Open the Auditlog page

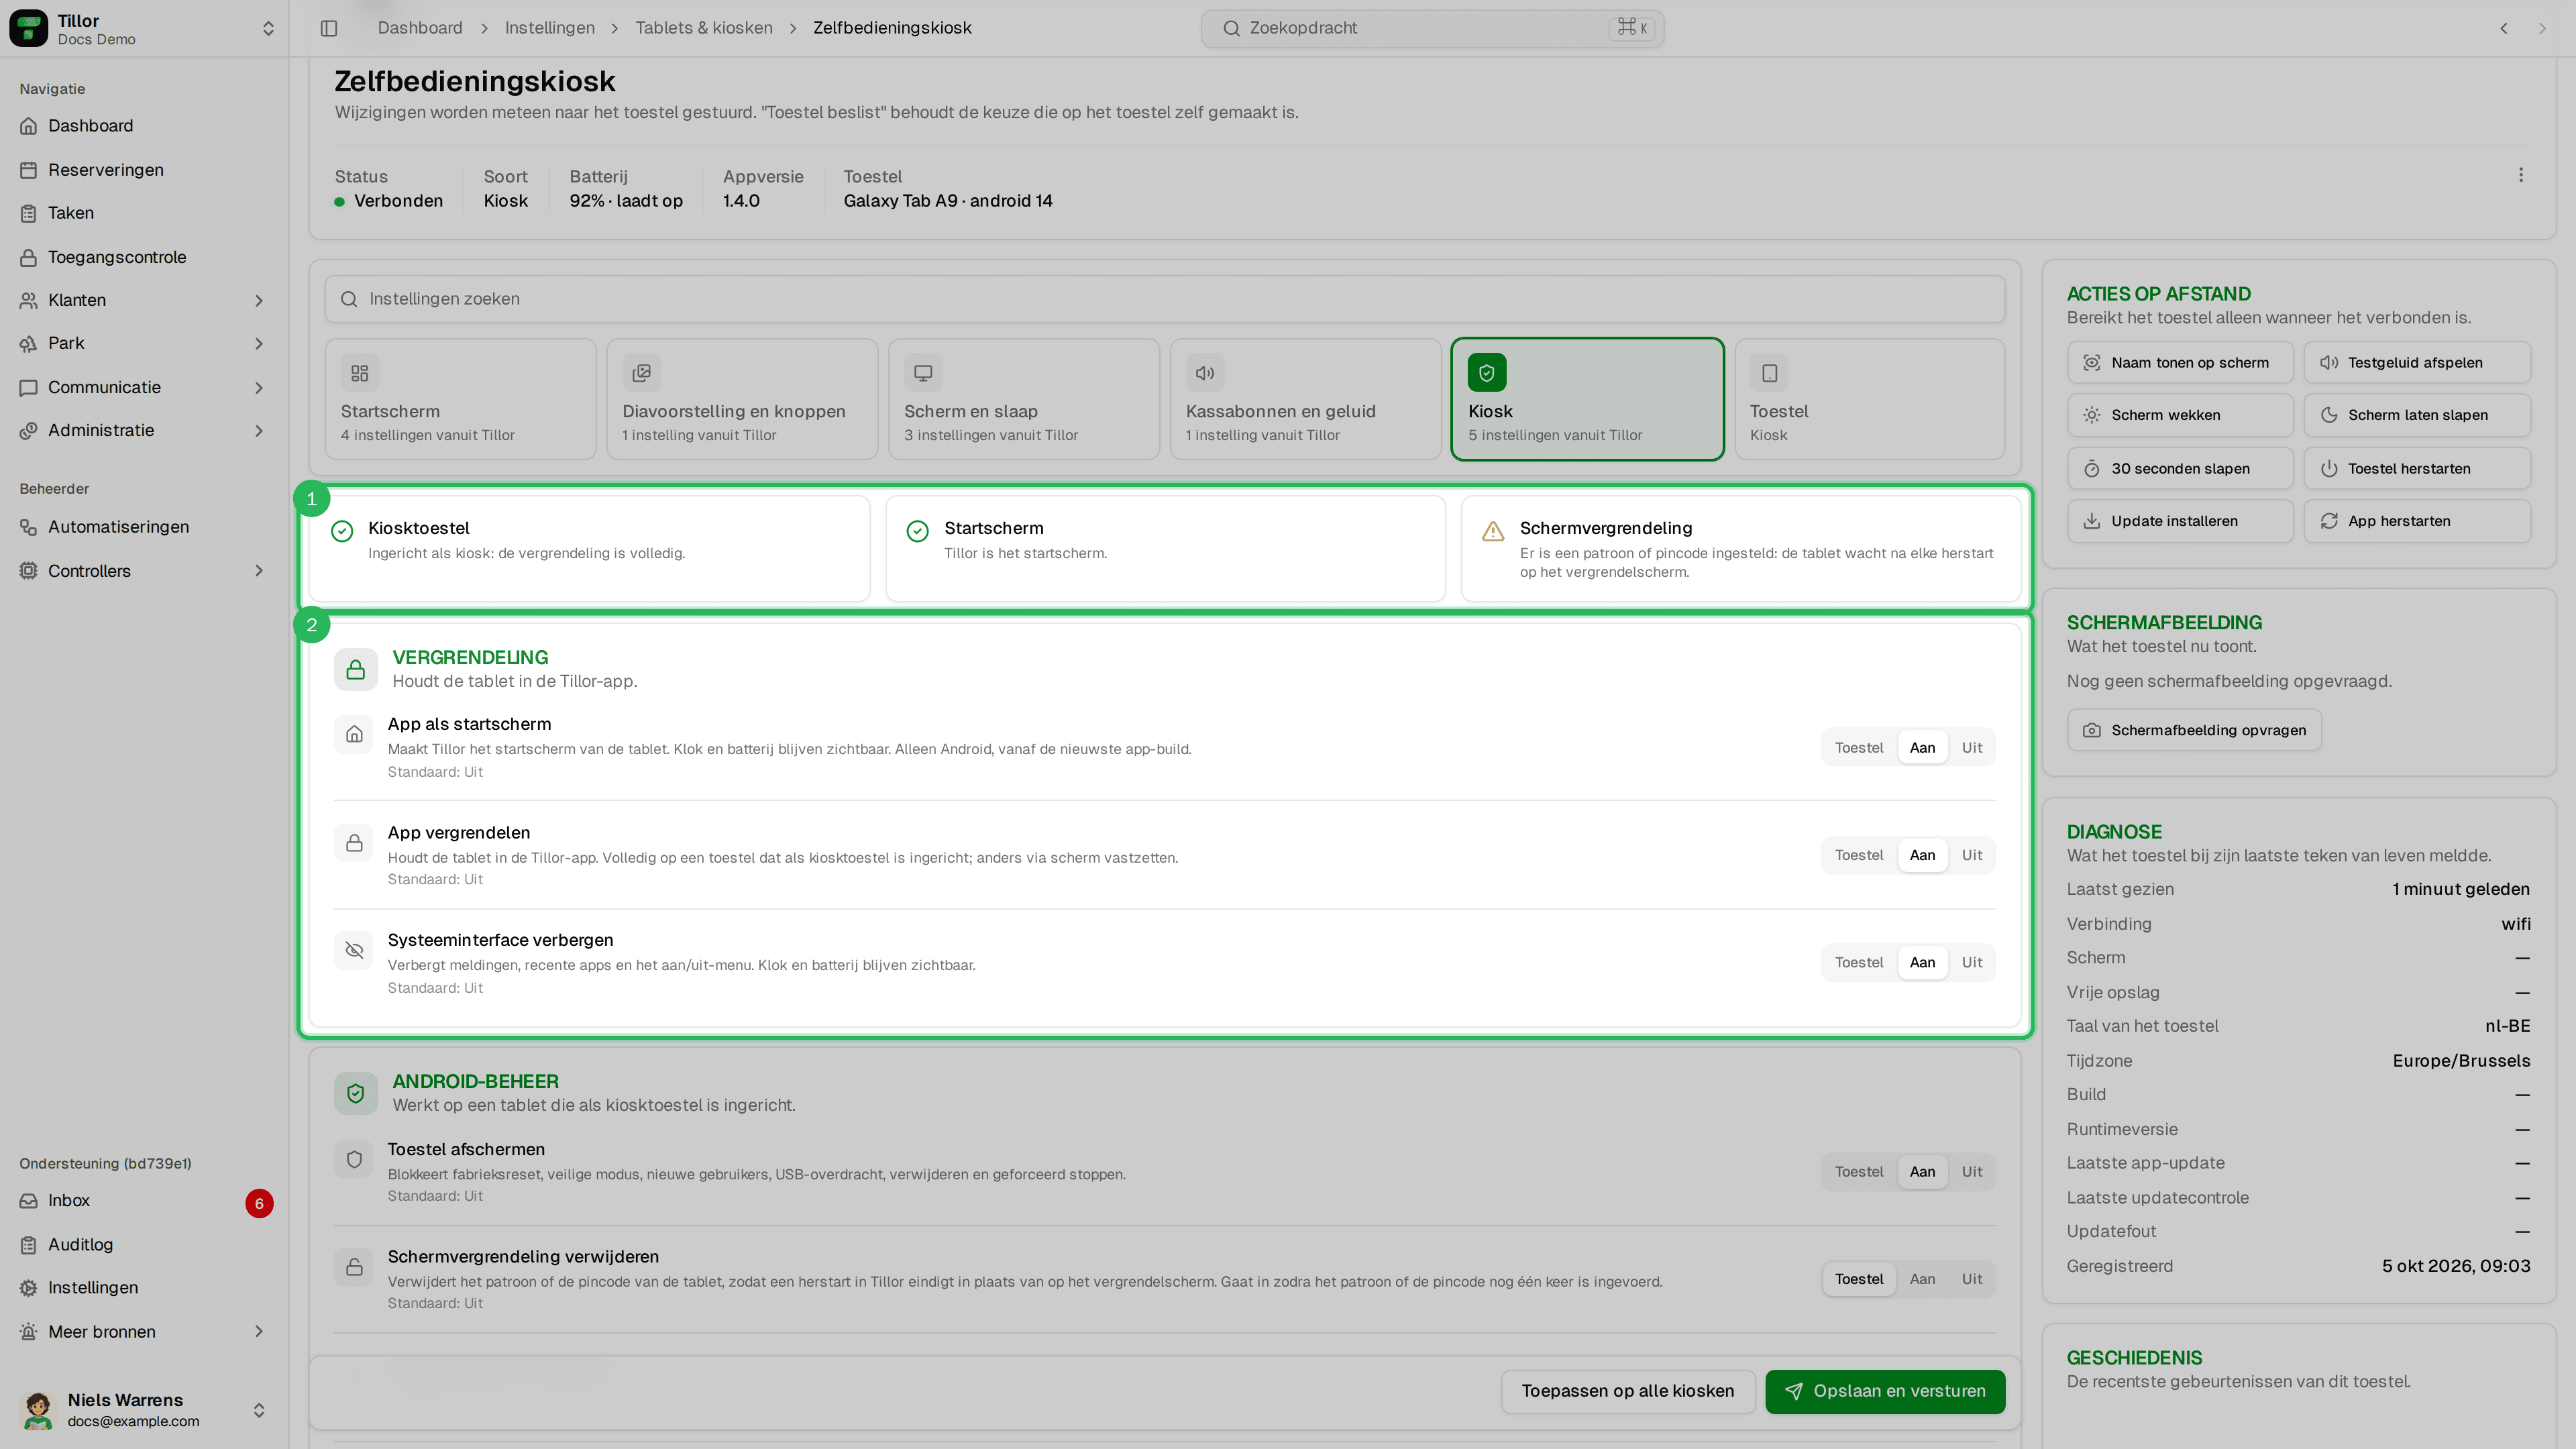pos(144,1245)
